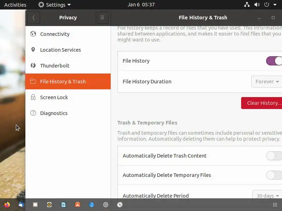Open the hamburger menu in Privacy header
282x211 pixels.
(102, 18)
